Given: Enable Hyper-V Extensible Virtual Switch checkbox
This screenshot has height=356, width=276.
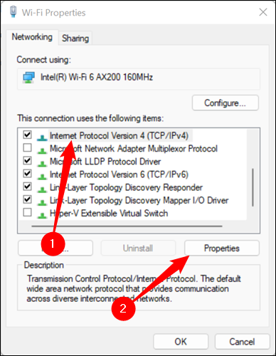Looking at the screenshot, I should click(27, 212).
